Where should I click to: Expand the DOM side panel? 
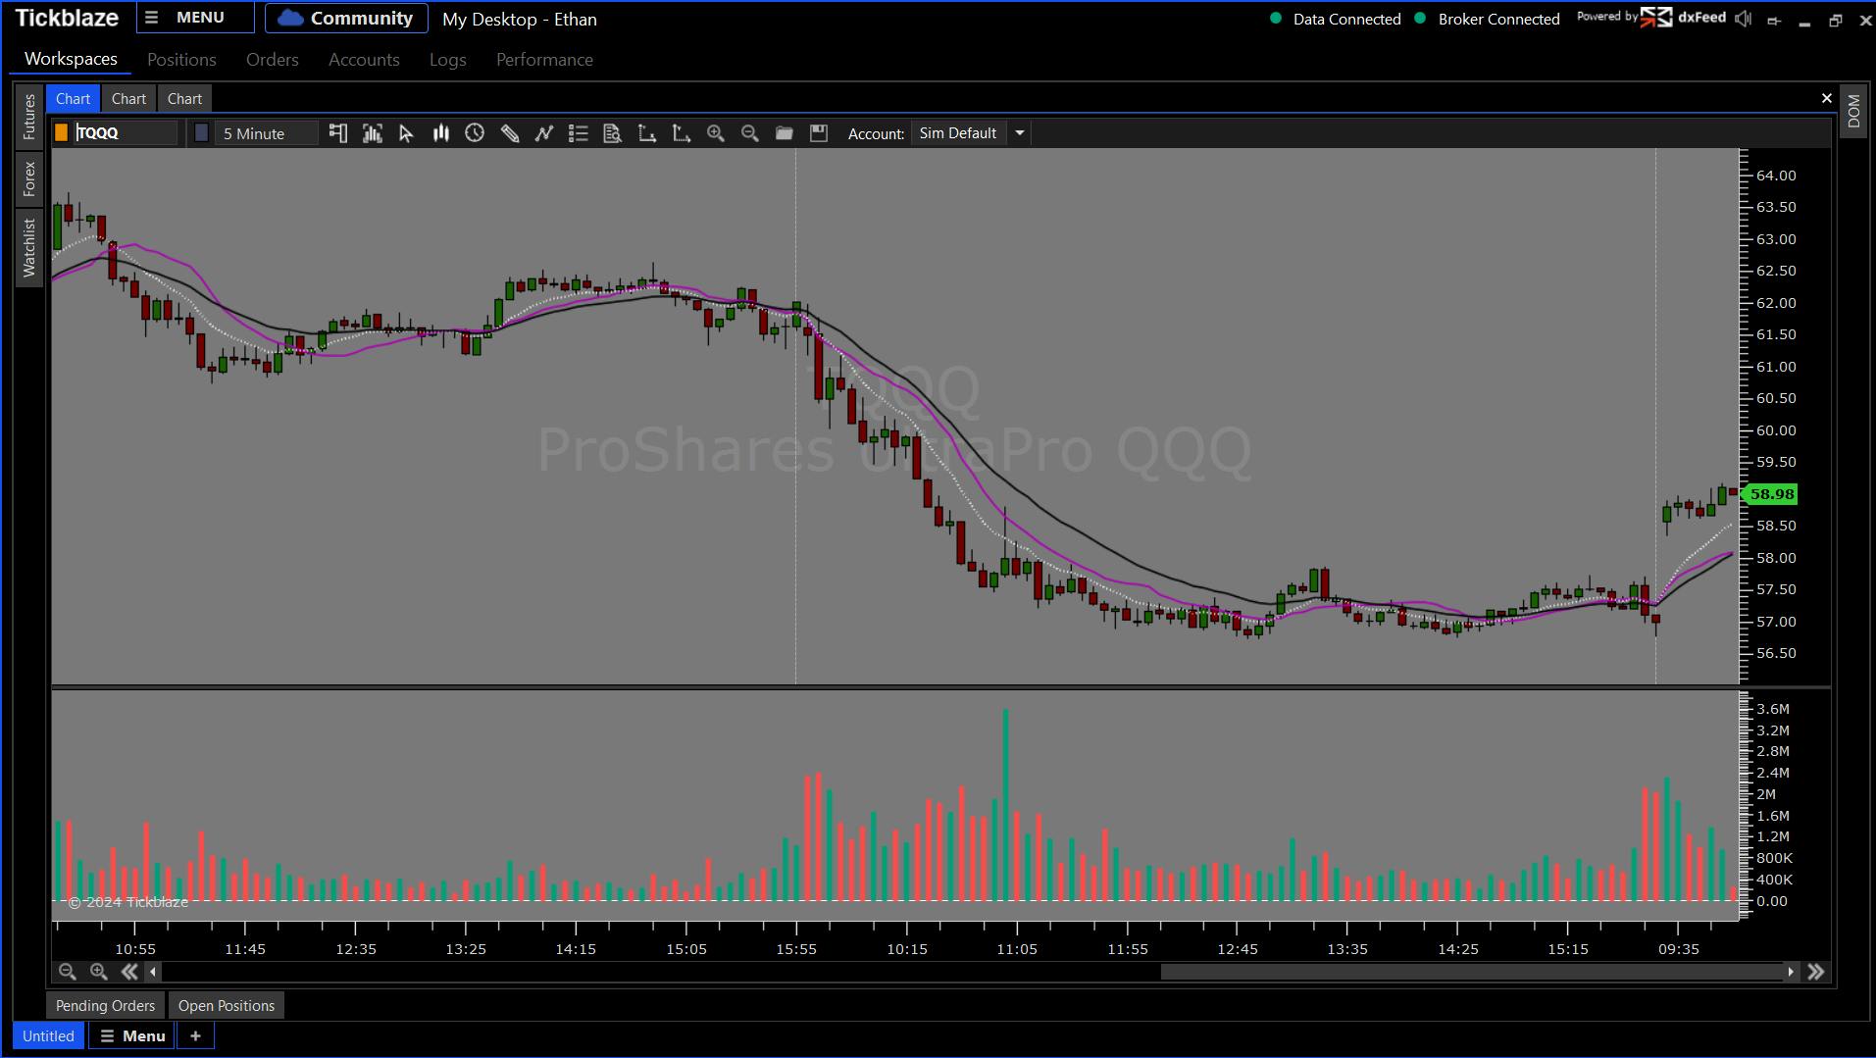pos(1853,111)
